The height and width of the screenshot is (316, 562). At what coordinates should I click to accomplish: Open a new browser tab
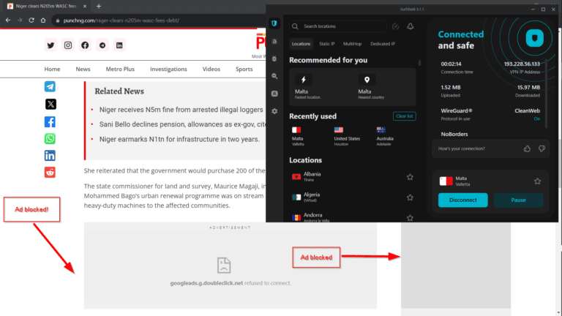99,6
